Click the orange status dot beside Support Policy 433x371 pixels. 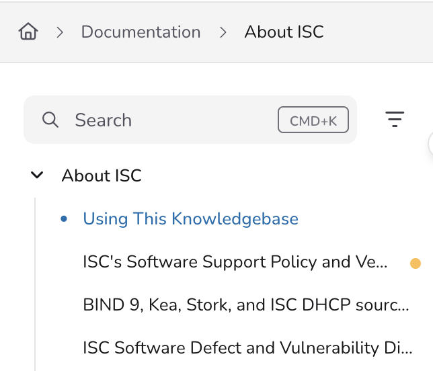click(416, 263)
